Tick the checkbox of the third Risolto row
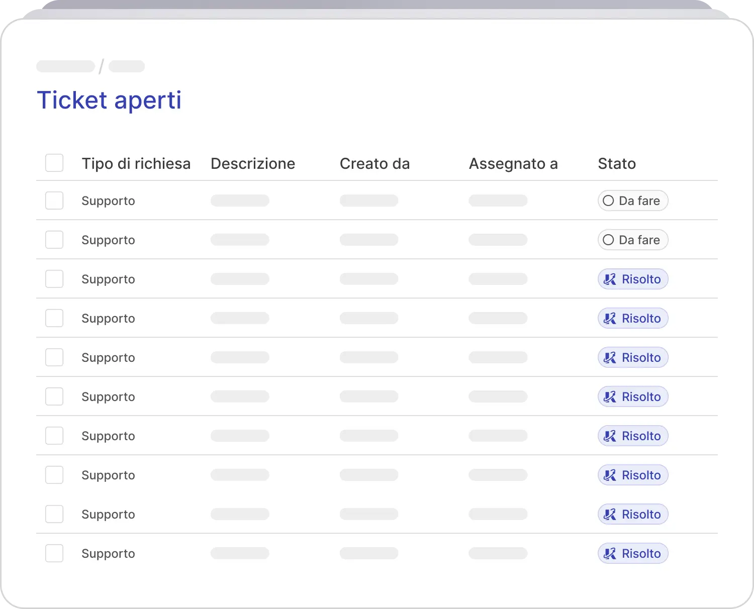754x609 pixels. [x=54, y=357]
